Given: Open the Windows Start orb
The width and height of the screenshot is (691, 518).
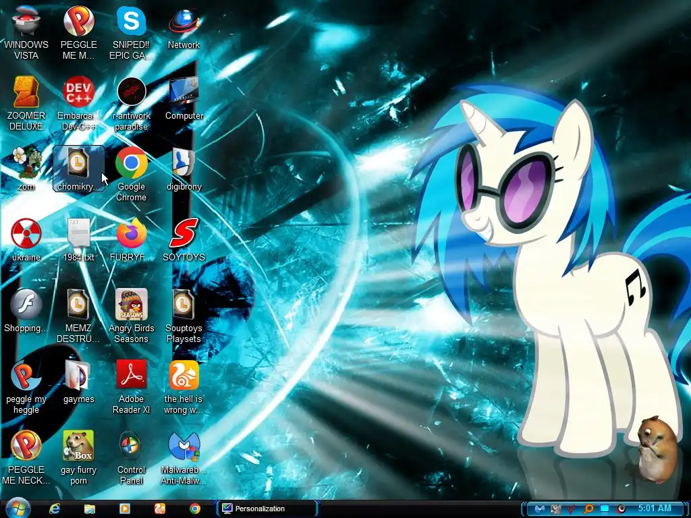Looking at the screenshot, I should coord(18,509).
